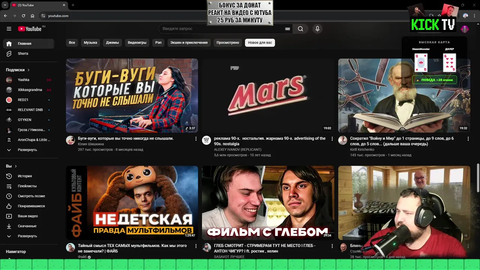480x270 pixels.
Task: Expand the Вы section (Развернуть)
Action: 28,236
